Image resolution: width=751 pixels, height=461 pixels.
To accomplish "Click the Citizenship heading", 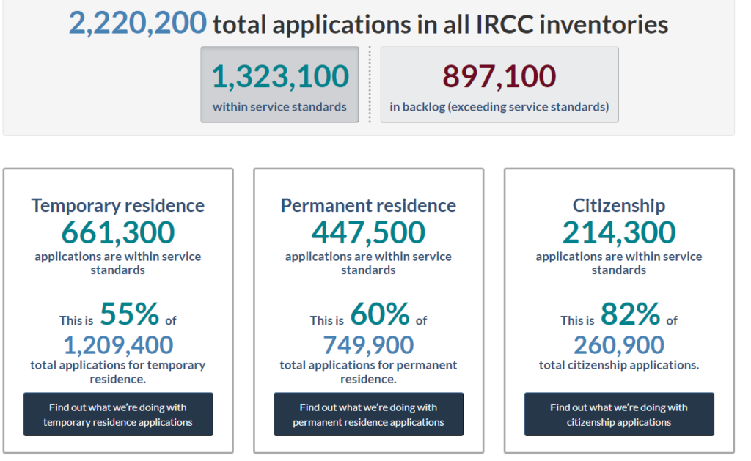I will point(619,205).
